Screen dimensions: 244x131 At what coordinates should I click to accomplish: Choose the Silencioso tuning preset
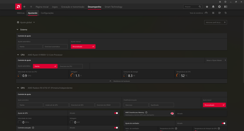tap(136, 105)
